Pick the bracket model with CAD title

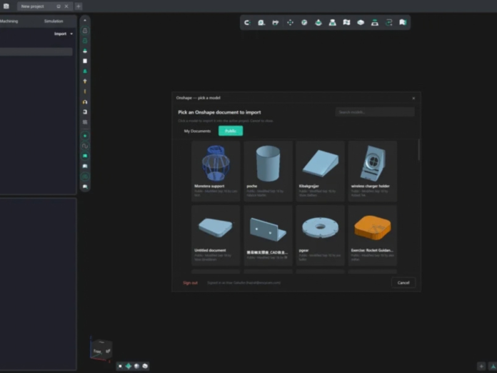coord(268,235)
